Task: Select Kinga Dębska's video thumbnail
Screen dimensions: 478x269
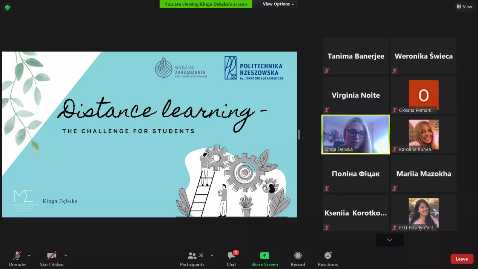Action: pos(355,134)
